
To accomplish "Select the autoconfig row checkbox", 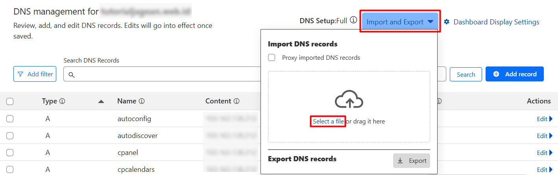I will (x=10, y=119).
